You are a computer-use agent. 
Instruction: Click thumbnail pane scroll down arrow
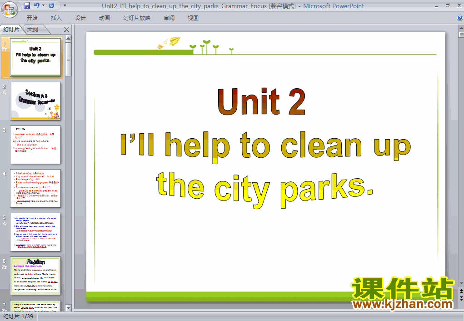tap(68, 308)
